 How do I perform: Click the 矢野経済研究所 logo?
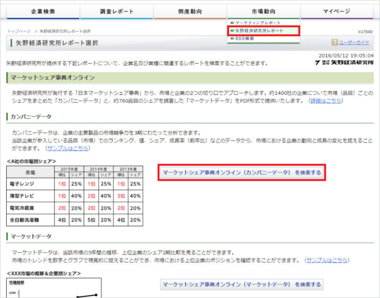click(344, 63)
